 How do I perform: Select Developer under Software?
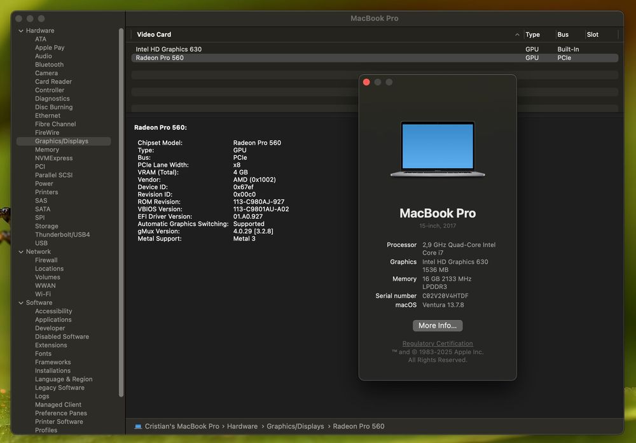[50, 329]
